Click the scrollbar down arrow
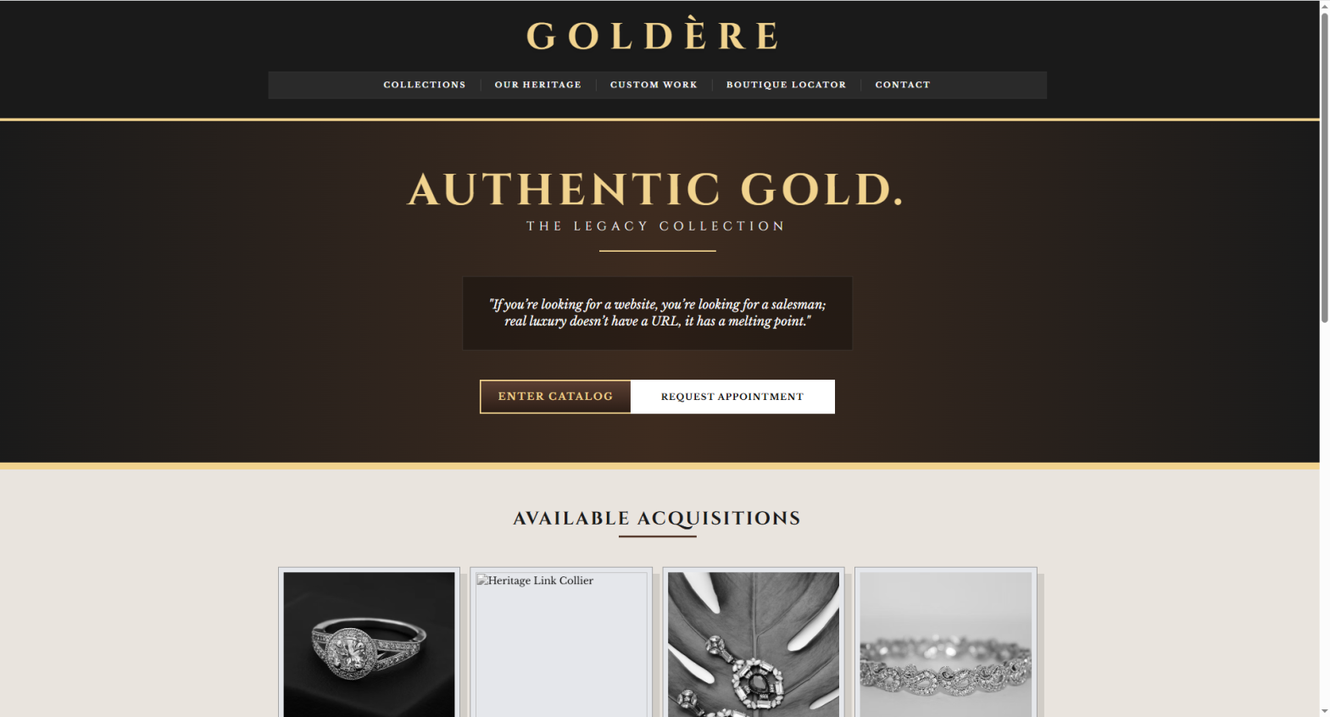This screenshot has width=1330, height=717. click(1324, 710)
